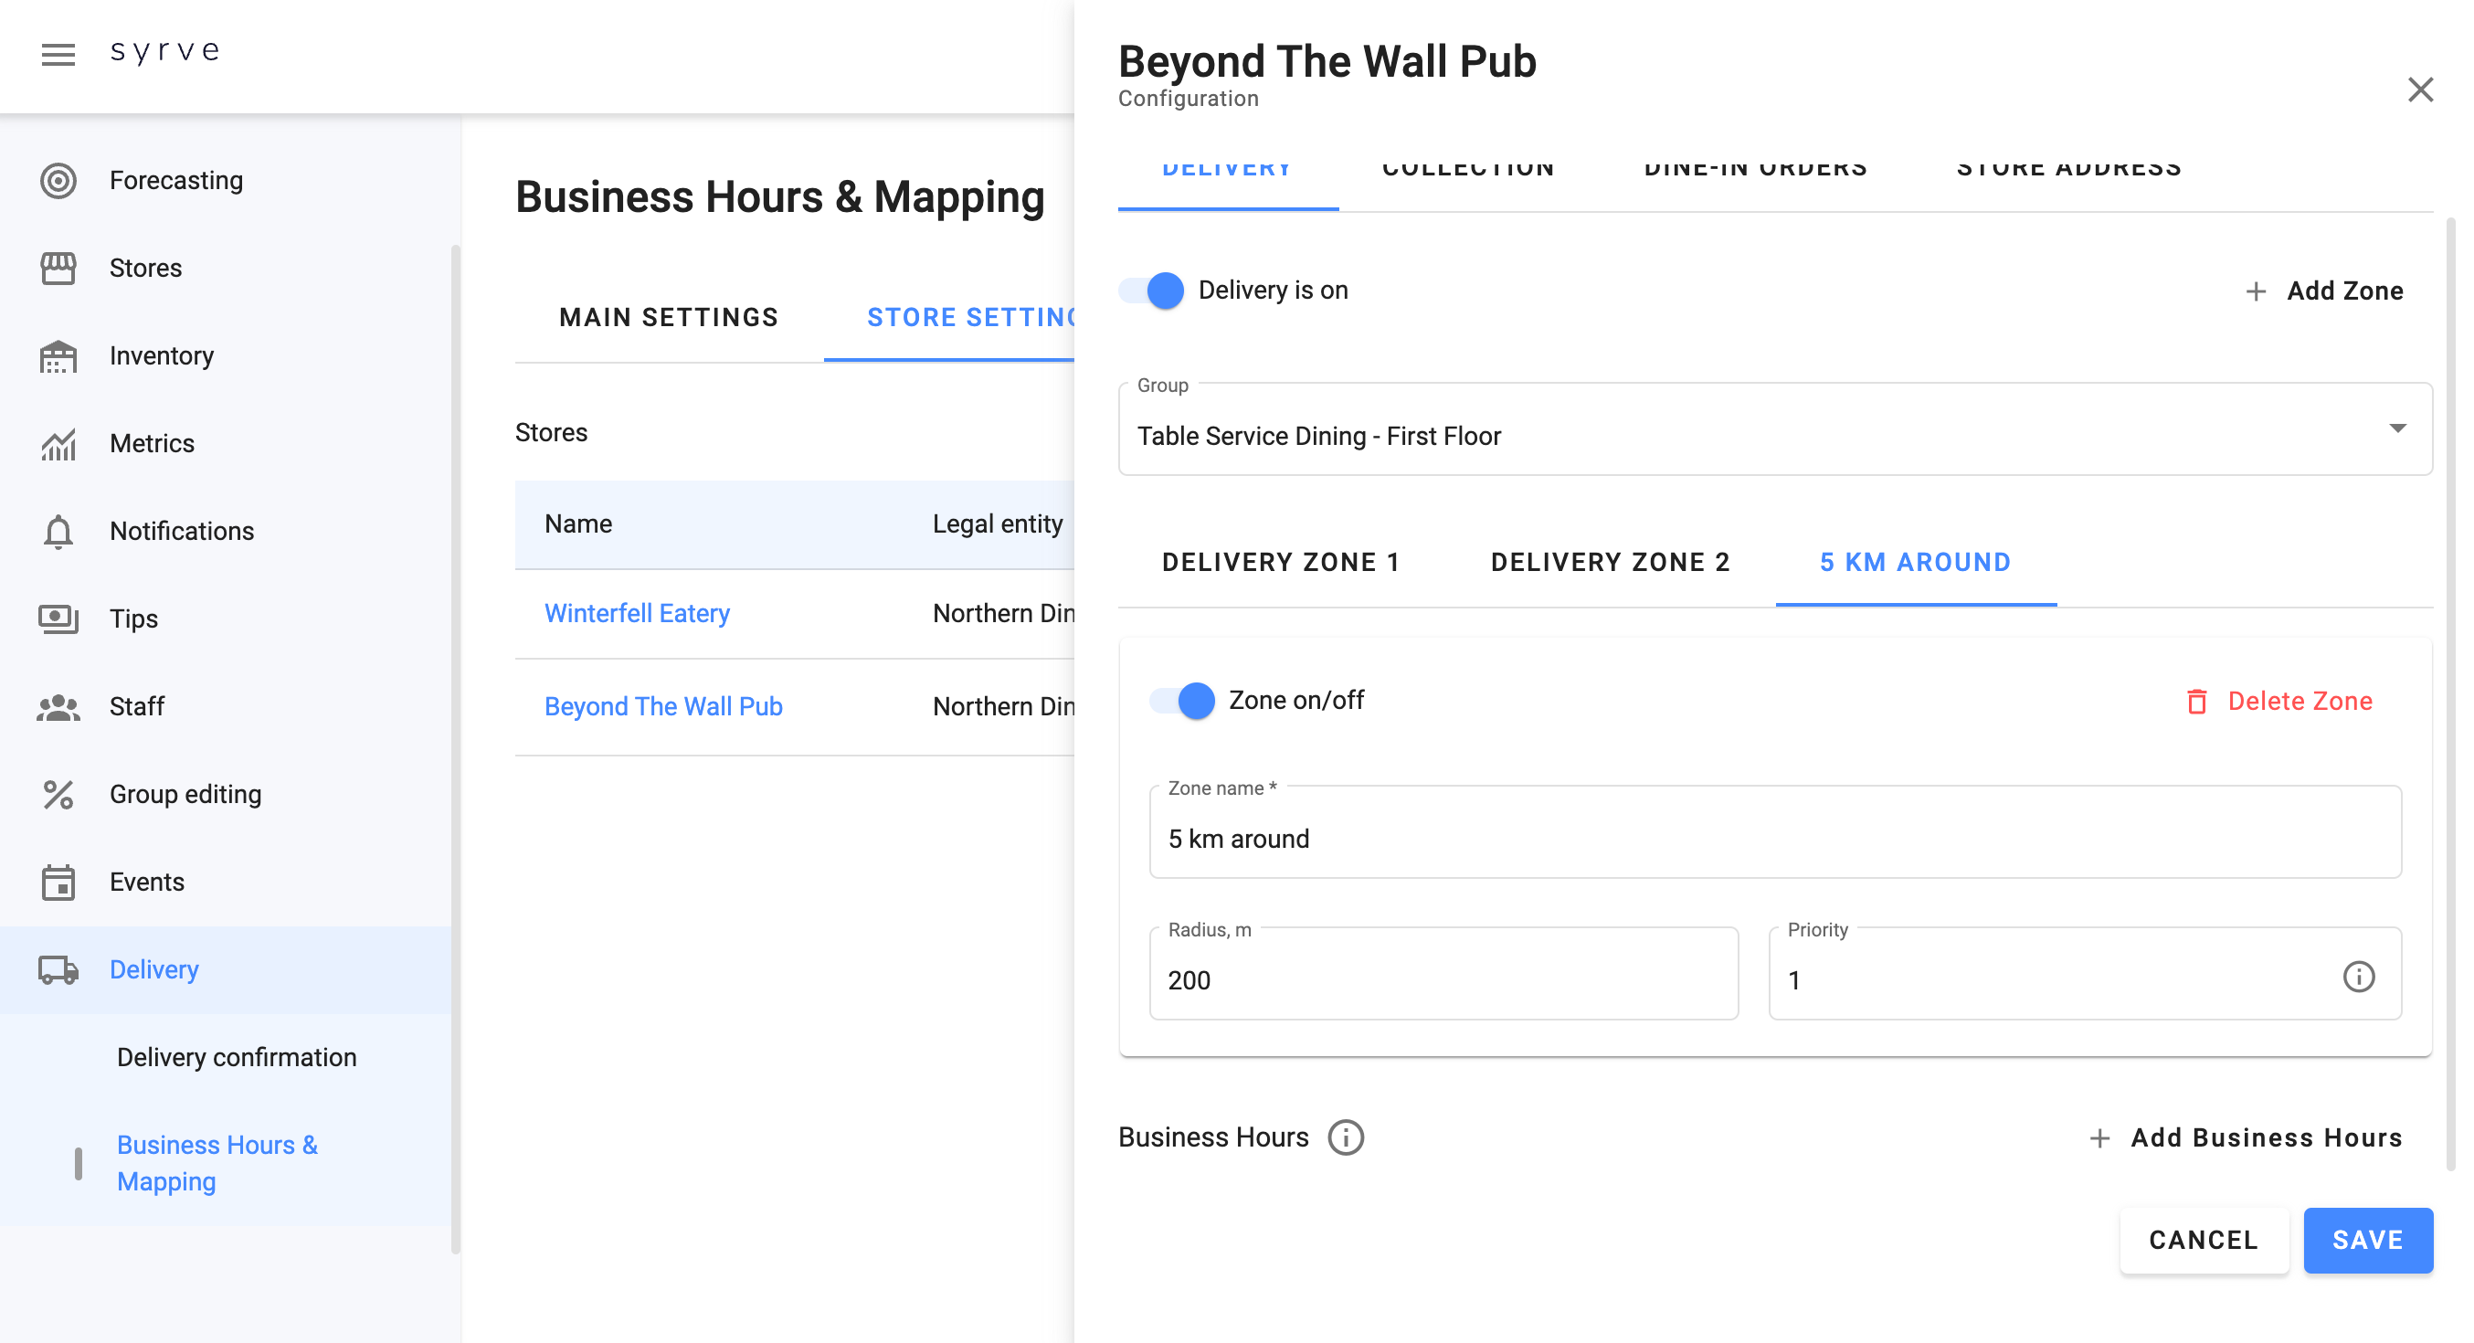This screenshot has height=1343, width=2474.
Task: Open the Winterfell Eatery link
Action: tap(637, 613)
